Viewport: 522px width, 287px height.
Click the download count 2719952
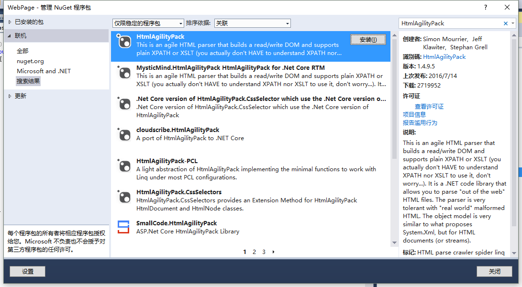428,86
